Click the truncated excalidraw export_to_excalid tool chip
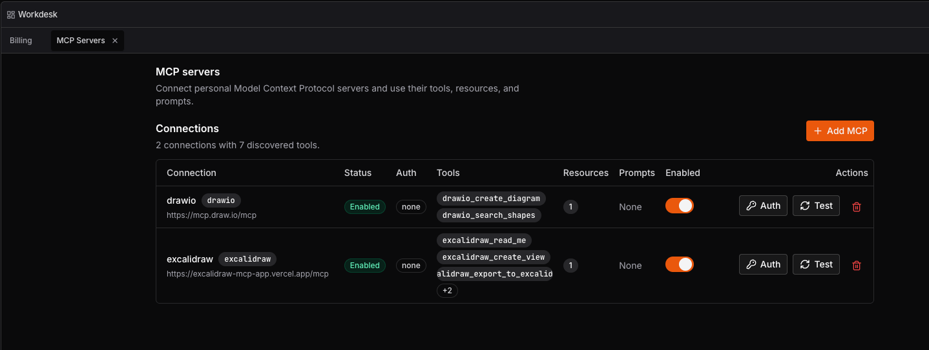Screen dimensions: 929x350 (x=495, y=274)
